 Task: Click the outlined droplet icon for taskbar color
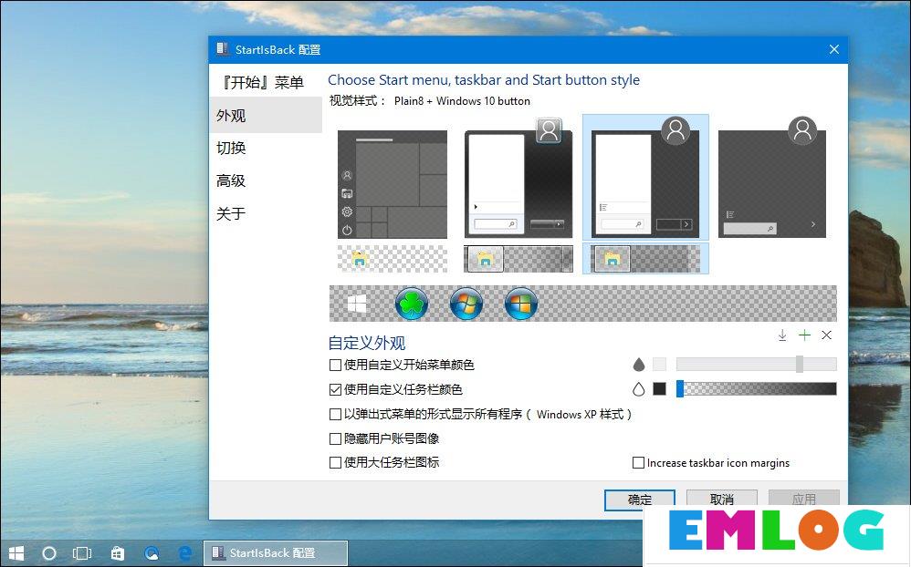[638, 389]
